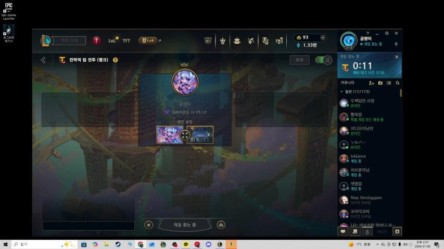Open the Store coins stack icon
The image size is (444, 249).
(279, 40)
